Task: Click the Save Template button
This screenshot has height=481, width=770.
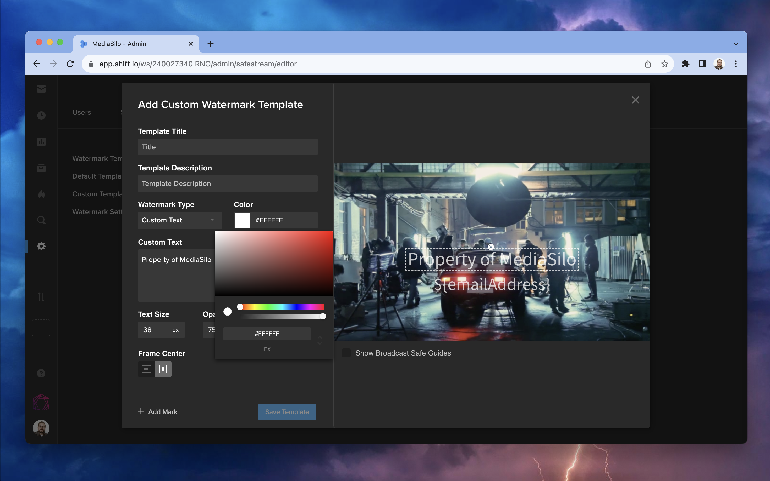Action: pyautogui.click(x=287, y=412)
